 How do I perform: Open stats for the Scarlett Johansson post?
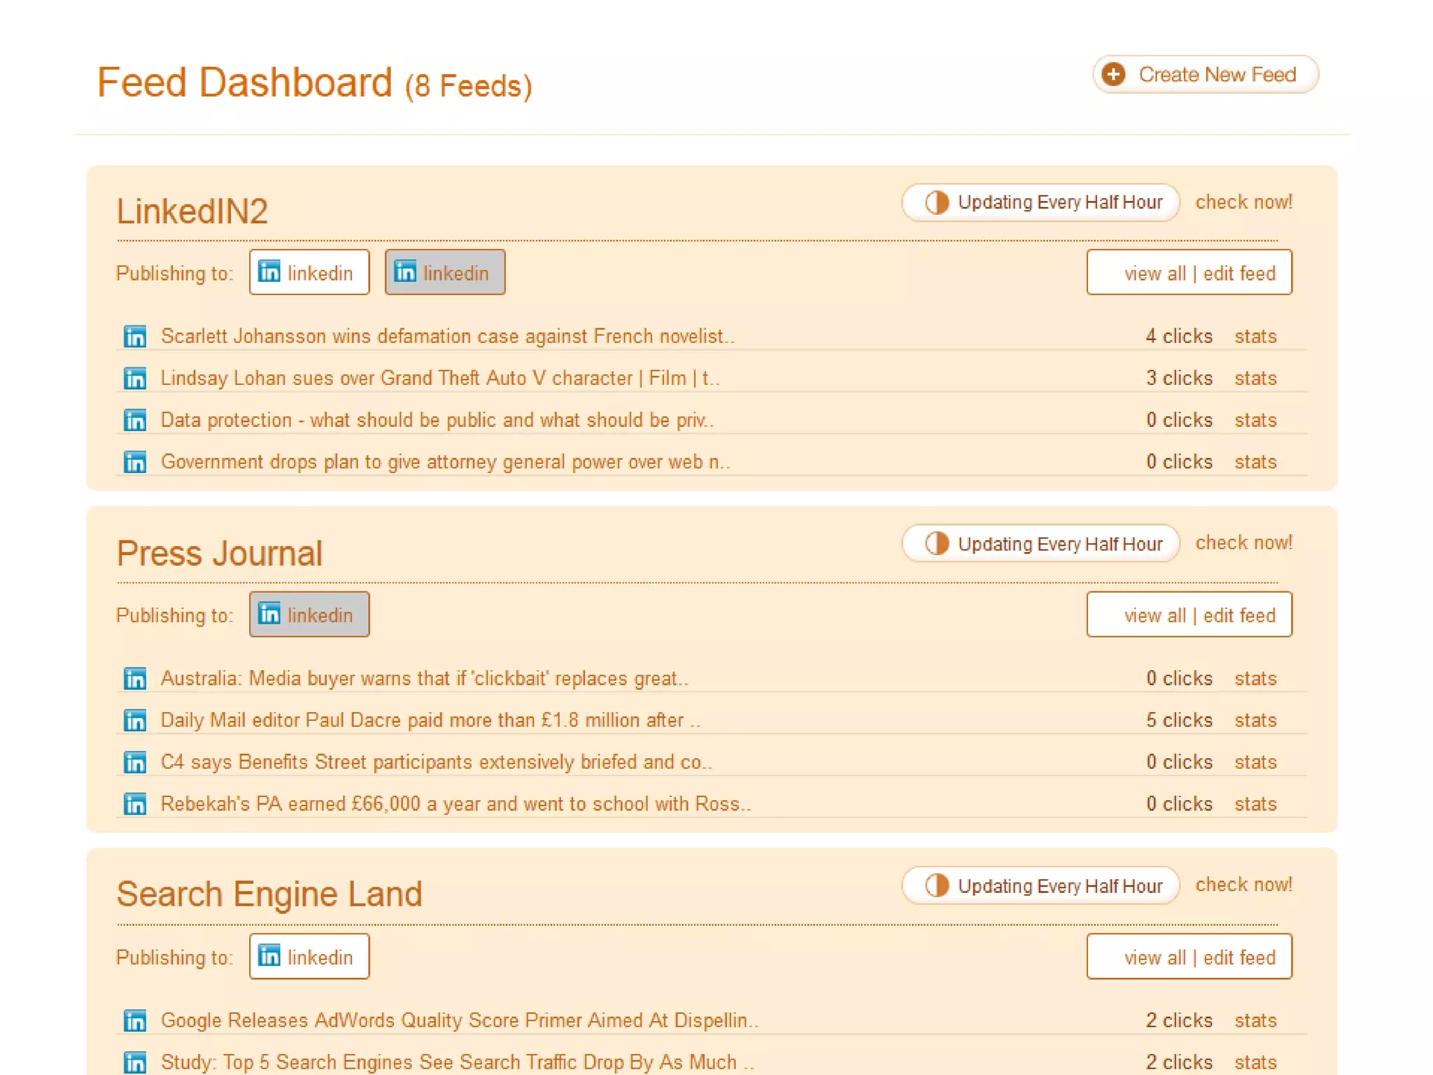coord(1255,337)
